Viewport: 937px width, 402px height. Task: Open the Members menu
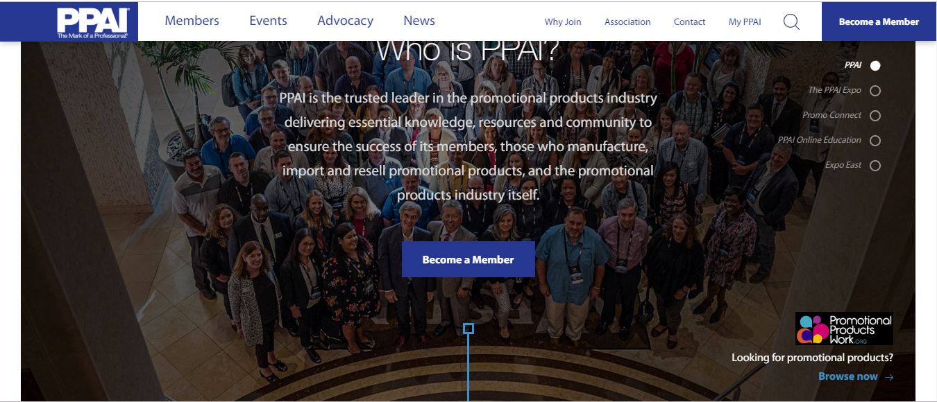click(x=192, y=21)
